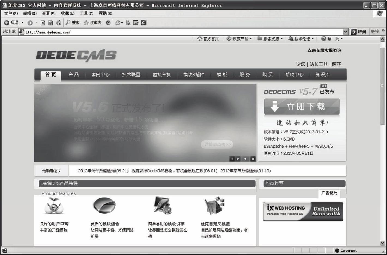
Task: Click the 简单易用的模板引擎 feature icon
Action: tap(163, 206)
